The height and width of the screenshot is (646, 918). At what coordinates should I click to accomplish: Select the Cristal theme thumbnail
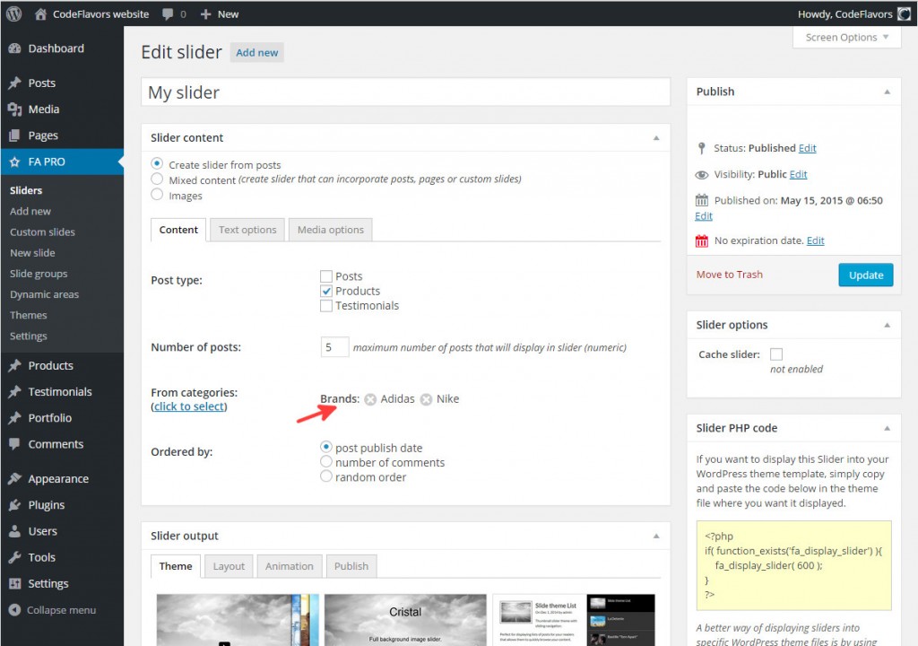point(405,619)
